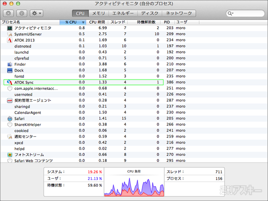Select the 通知センター icon
This screenshot has height=201, width=268.
[10, 137]
